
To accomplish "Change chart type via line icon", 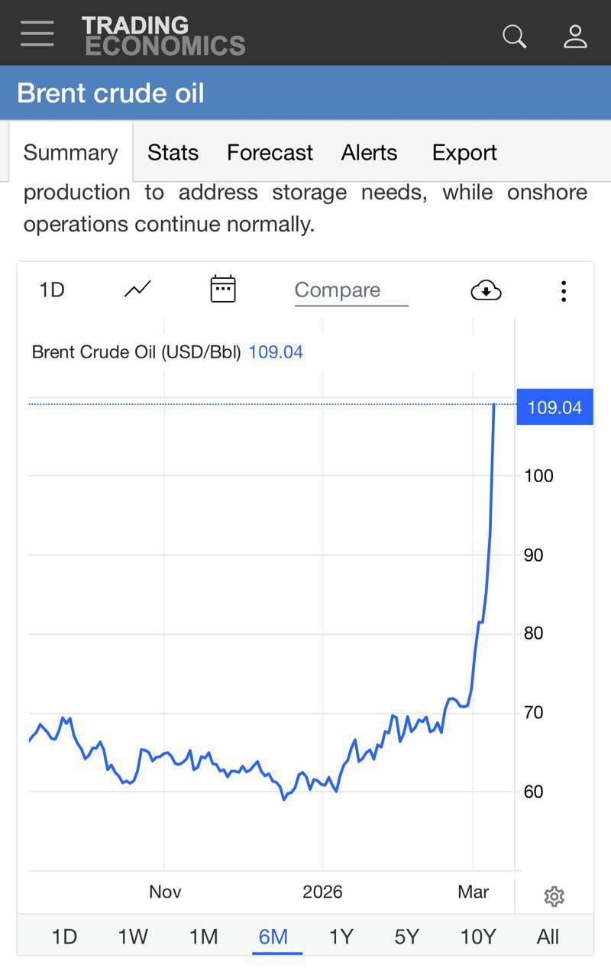I will click(x=137, y=290).
